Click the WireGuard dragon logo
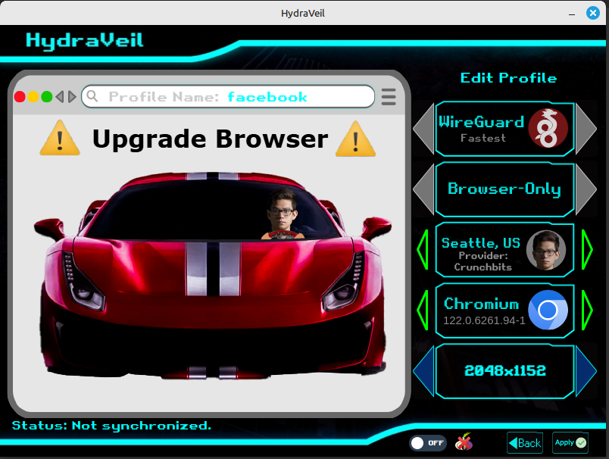Image resolution: width=609 pixels, height=459 pixels. click(x=548, y=128)
